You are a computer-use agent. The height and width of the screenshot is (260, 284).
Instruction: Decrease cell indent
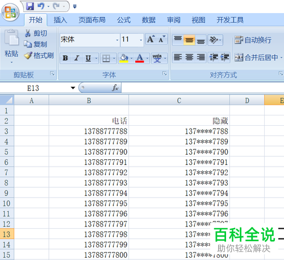coord(214,57)
